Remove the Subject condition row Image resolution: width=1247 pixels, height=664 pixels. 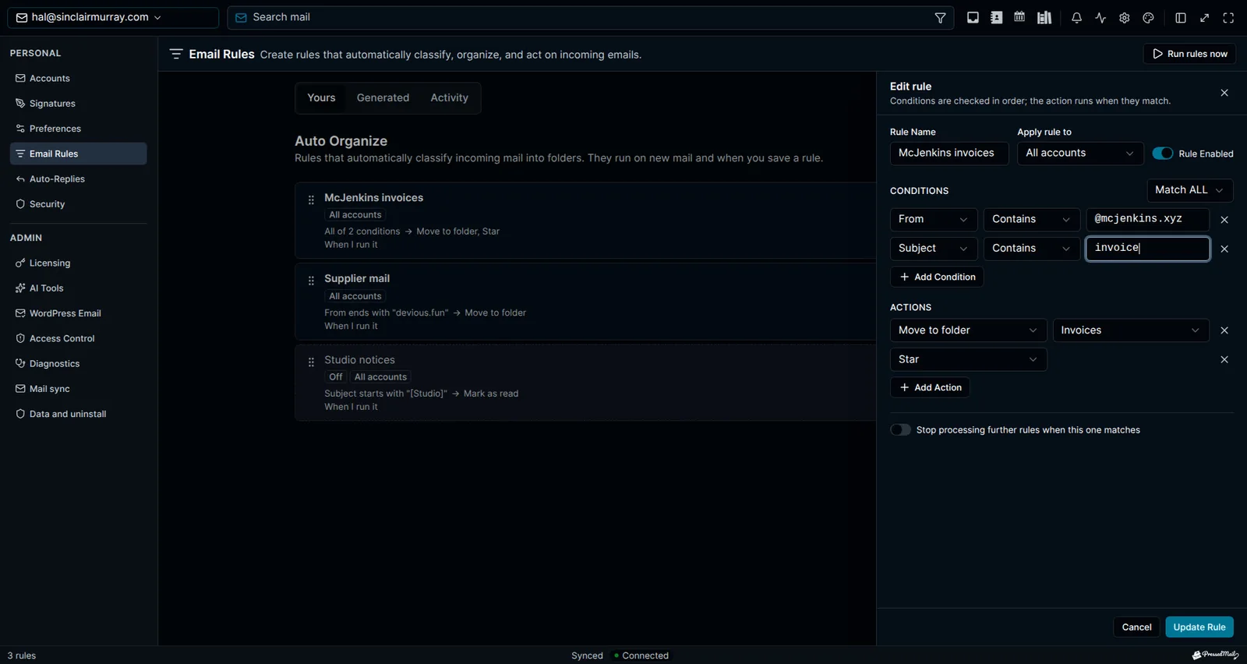[1224, 249]
